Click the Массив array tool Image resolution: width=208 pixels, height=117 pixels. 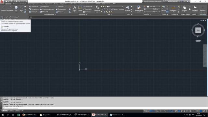pos(59,12)
